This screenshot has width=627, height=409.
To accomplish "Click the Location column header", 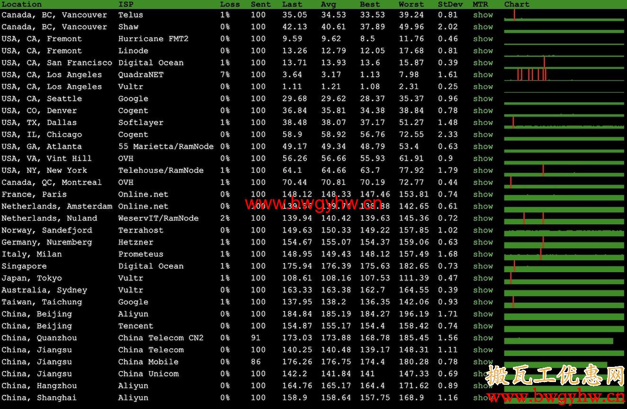I will click(x=22, y=4).
